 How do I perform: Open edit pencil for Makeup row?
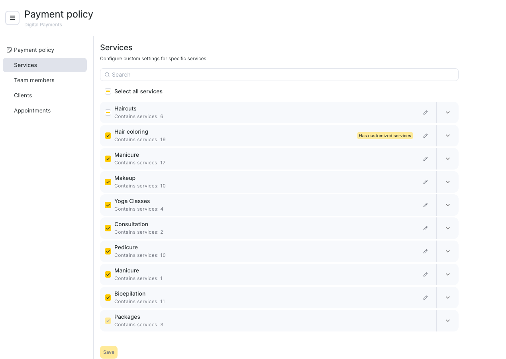tap(426, 182)
